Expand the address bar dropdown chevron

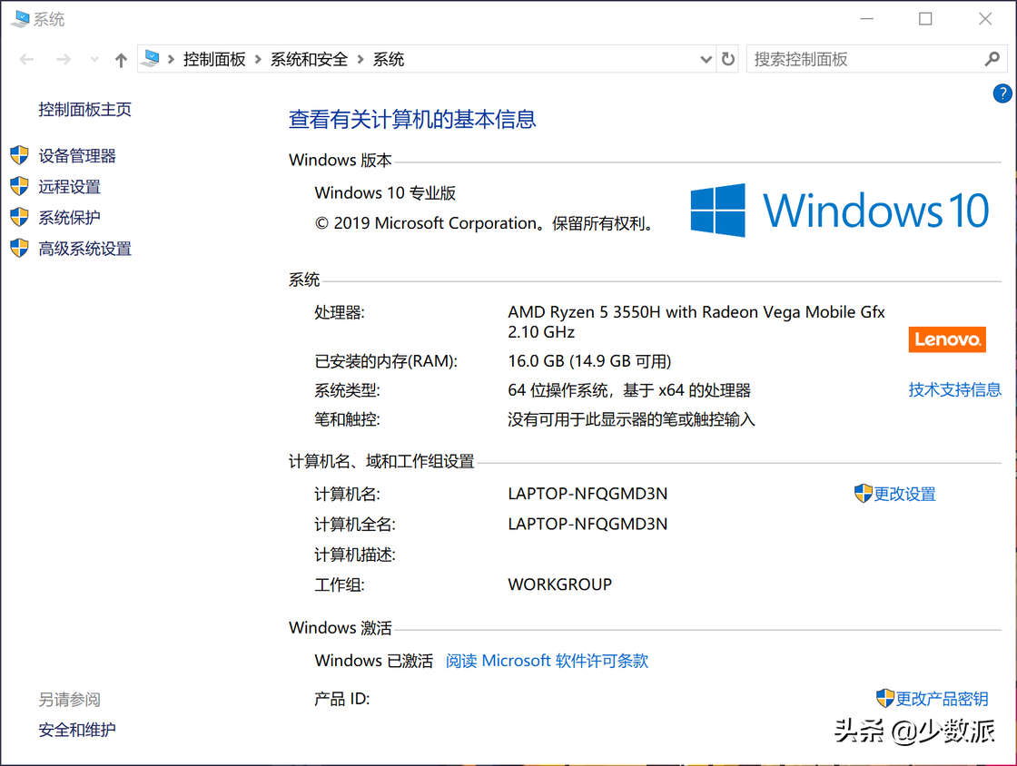(x=706, y=58)
